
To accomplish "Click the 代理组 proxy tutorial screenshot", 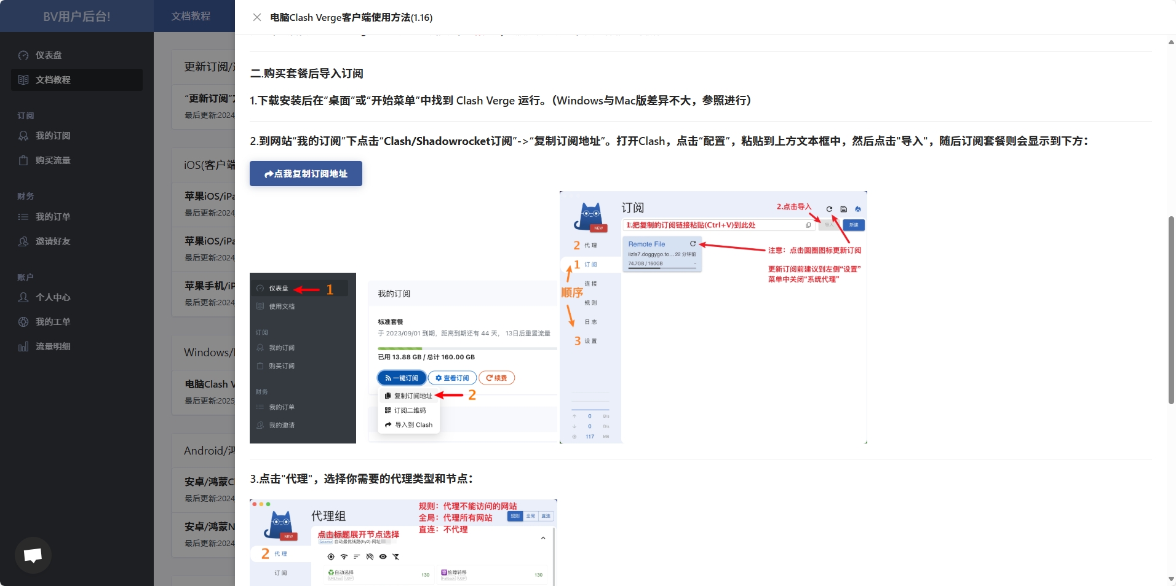I will pos(403,542).
